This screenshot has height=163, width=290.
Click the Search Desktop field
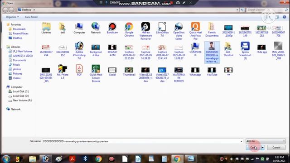click(267, 10)
